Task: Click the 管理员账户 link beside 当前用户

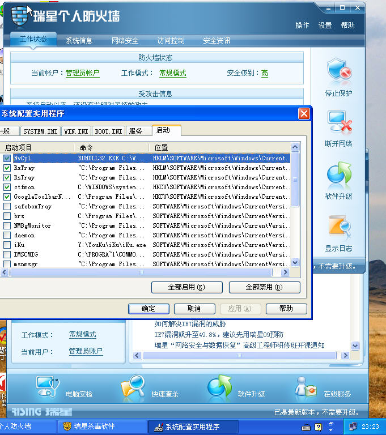Action: (x=86, y=351)
